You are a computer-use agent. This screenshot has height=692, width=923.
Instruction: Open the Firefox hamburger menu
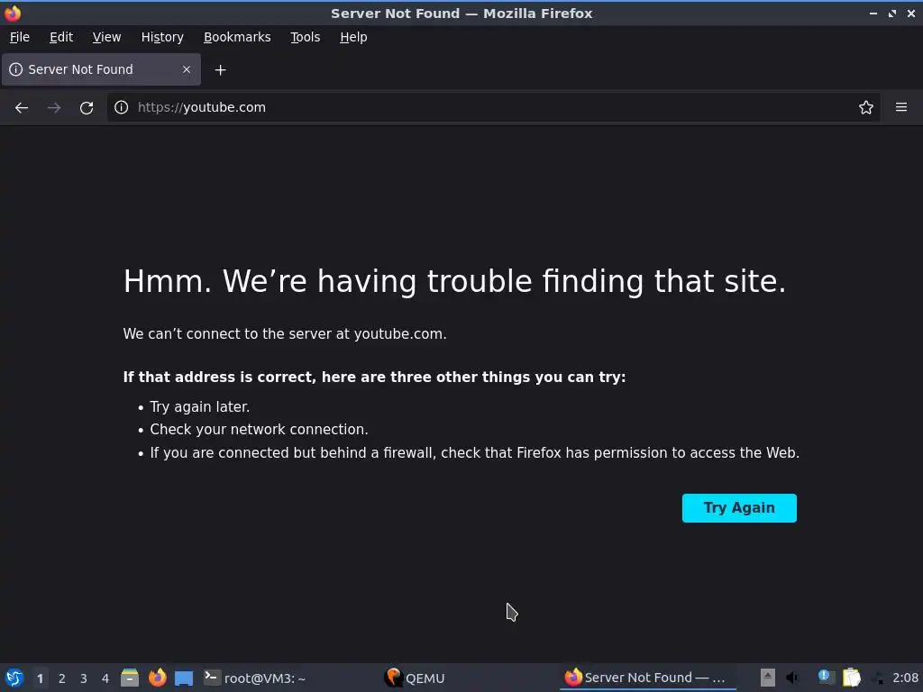(x=900, y=107)
